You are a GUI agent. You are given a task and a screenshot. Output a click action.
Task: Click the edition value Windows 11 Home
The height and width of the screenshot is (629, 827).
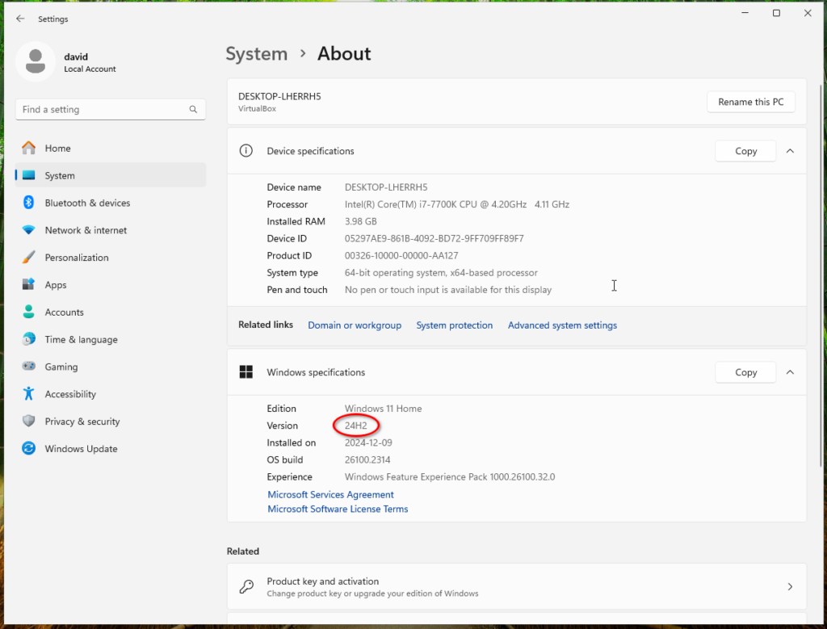click(x=383, y=409)
